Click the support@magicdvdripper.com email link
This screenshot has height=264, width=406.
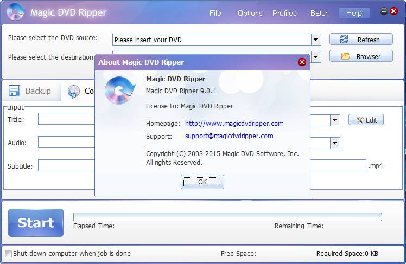click(229, 136)
